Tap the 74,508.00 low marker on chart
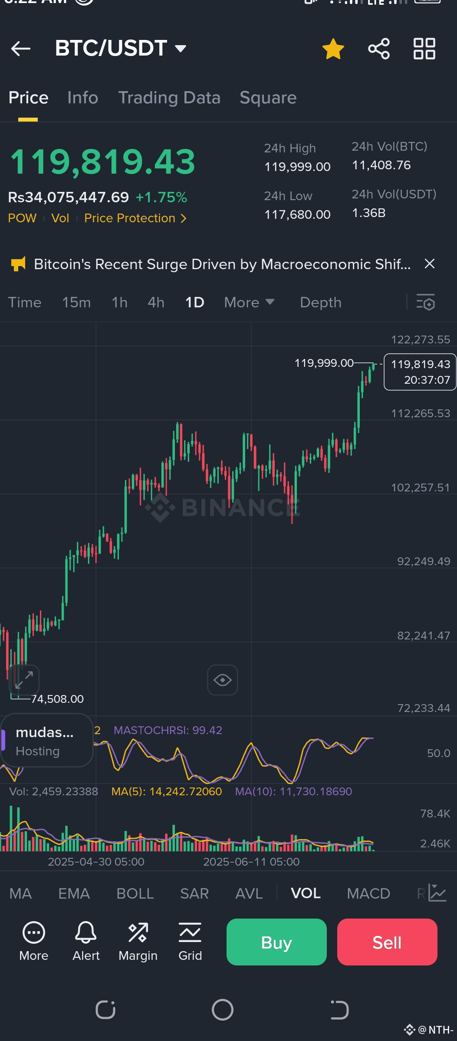 [57, 699]
